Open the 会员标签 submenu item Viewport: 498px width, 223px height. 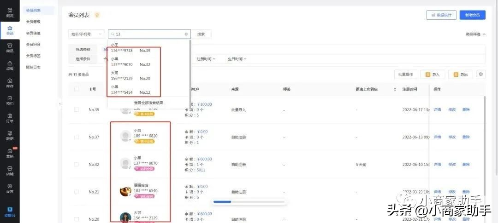(33, 56)
